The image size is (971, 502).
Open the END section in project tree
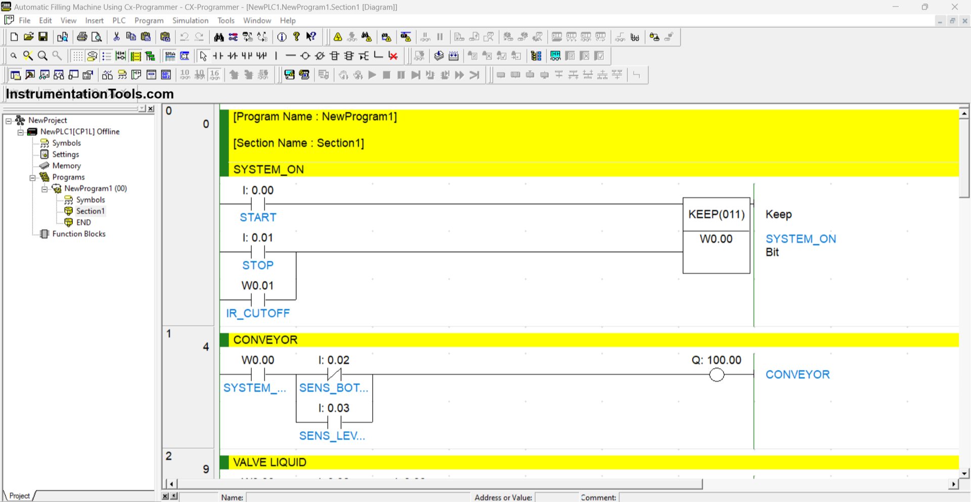click(83, 223)
